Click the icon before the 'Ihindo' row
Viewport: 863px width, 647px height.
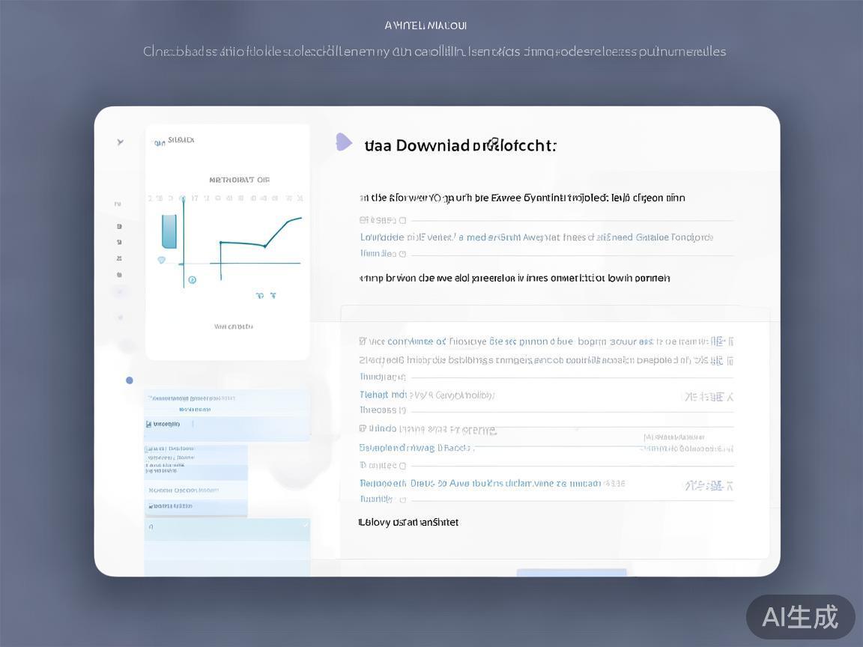[363, 429]
